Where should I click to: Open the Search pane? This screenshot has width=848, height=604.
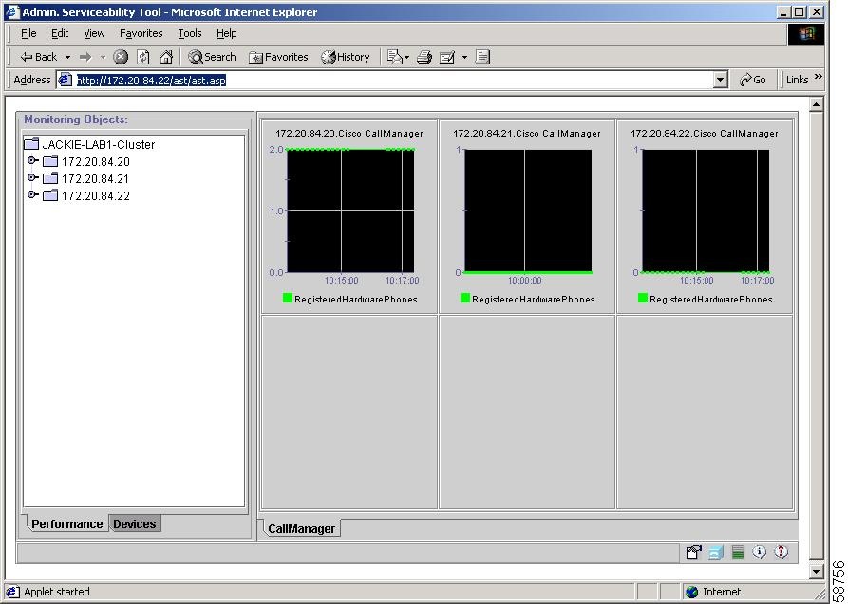tap(212, 57)
